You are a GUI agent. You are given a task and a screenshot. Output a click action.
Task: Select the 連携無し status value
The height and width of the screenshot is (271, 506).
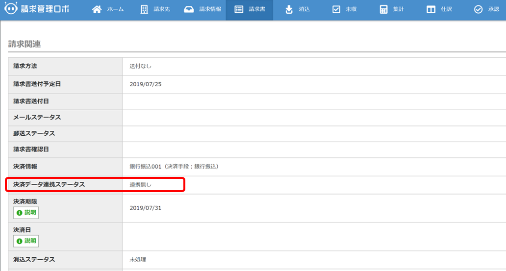pyautogui.click(x=141, y=185)
